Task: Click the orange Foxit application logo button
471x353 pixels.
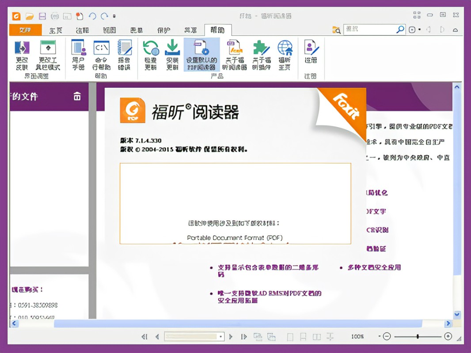Action: [16, 16]
